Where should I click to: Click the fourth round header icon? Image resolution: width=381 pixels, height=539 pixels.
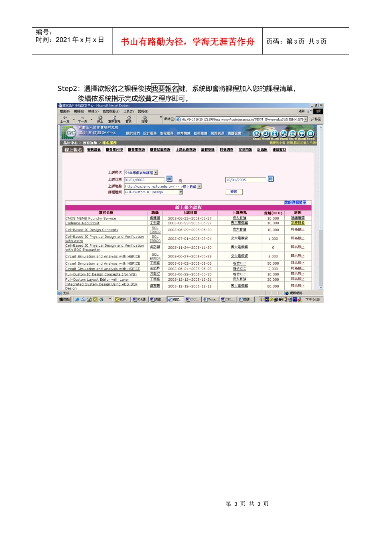(284, 134)
